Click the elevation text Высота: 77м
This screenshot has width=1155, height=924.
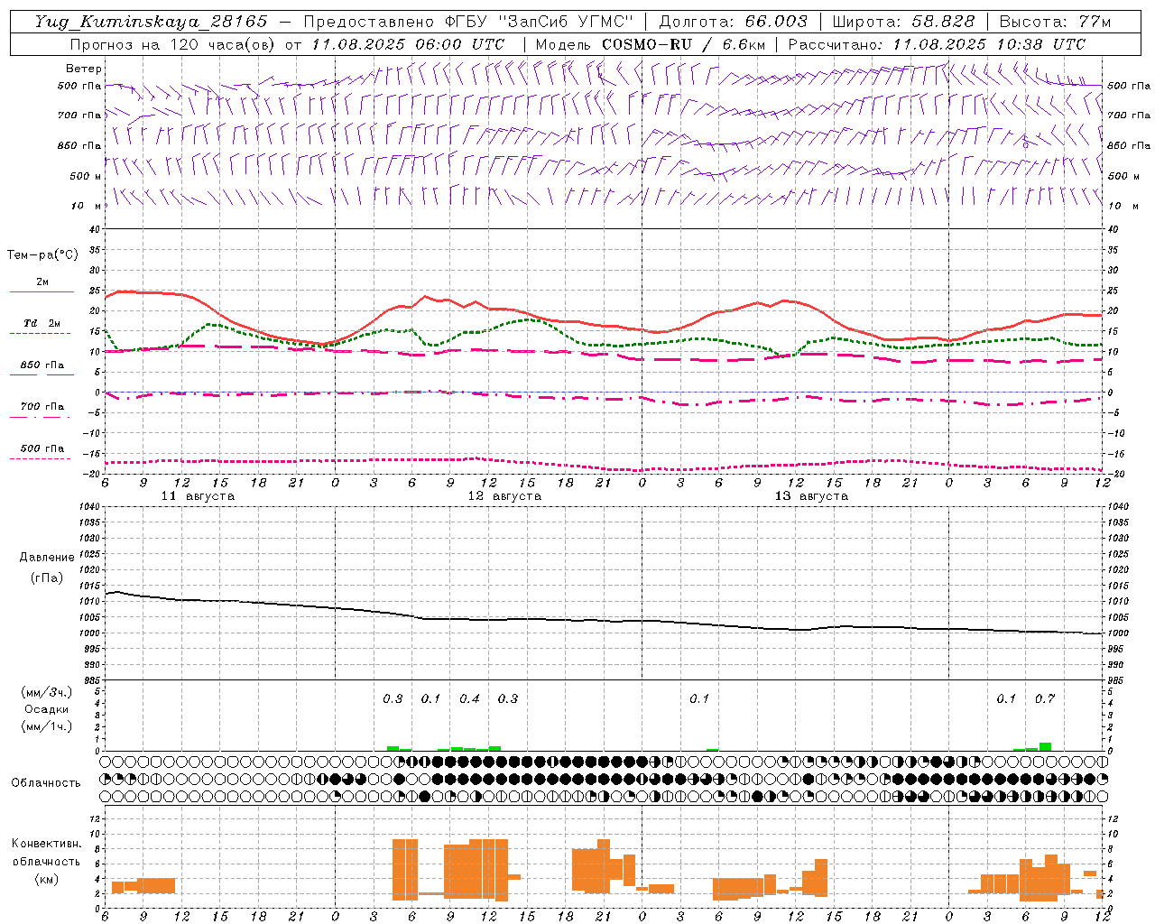(x=1055, y=22)
